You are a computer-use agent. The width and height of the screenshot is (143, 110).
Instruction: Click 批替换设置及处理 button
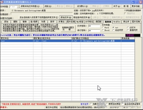click(68, 28)
